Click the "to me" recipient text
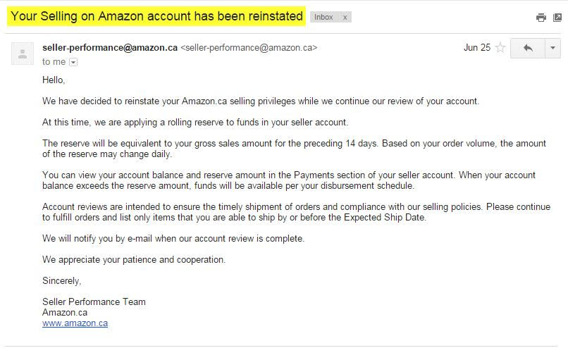568x348 pixels. (54, 62)
